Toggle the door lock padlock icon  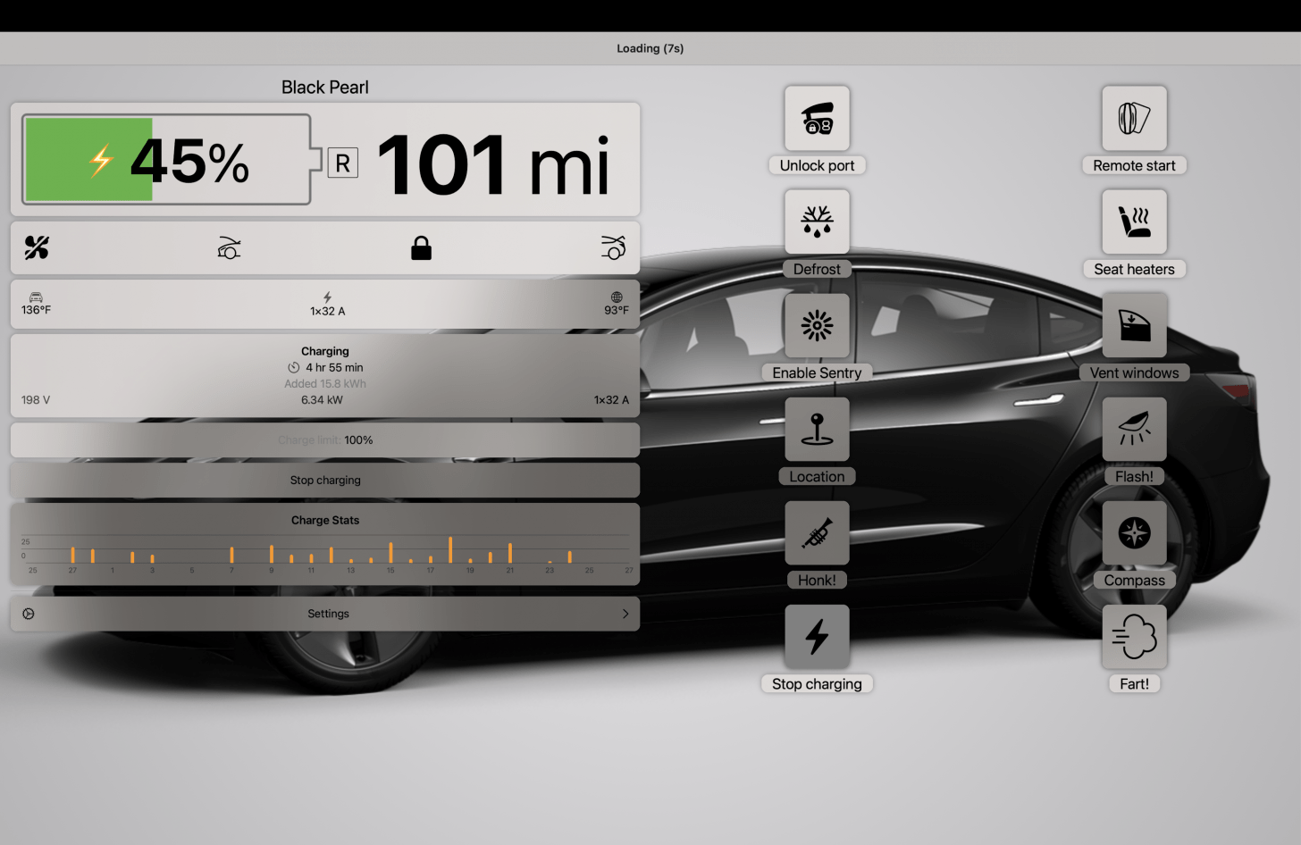[x=421, y=247]
